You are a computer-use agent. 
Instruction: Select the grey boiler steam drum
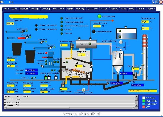click(x=86, y=44)
